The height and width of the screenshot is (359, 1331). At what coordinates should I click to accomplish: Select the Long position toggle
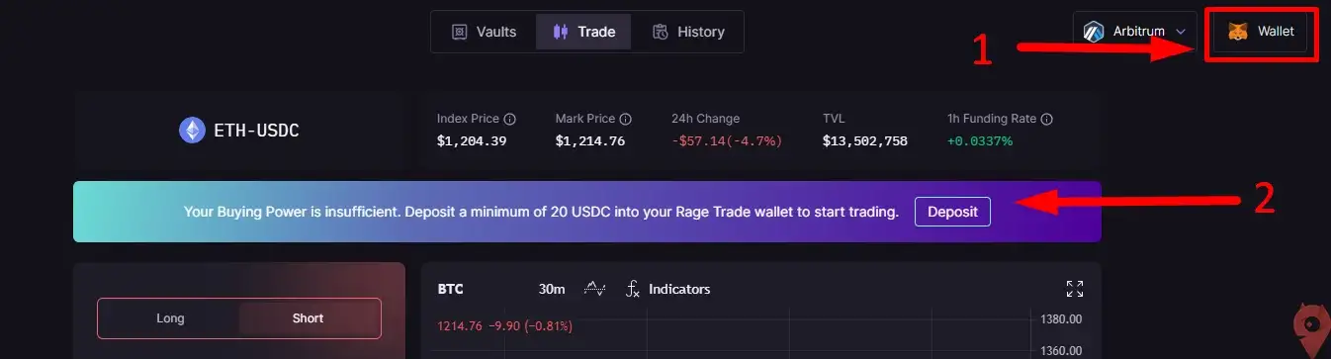tap(170, 318)
